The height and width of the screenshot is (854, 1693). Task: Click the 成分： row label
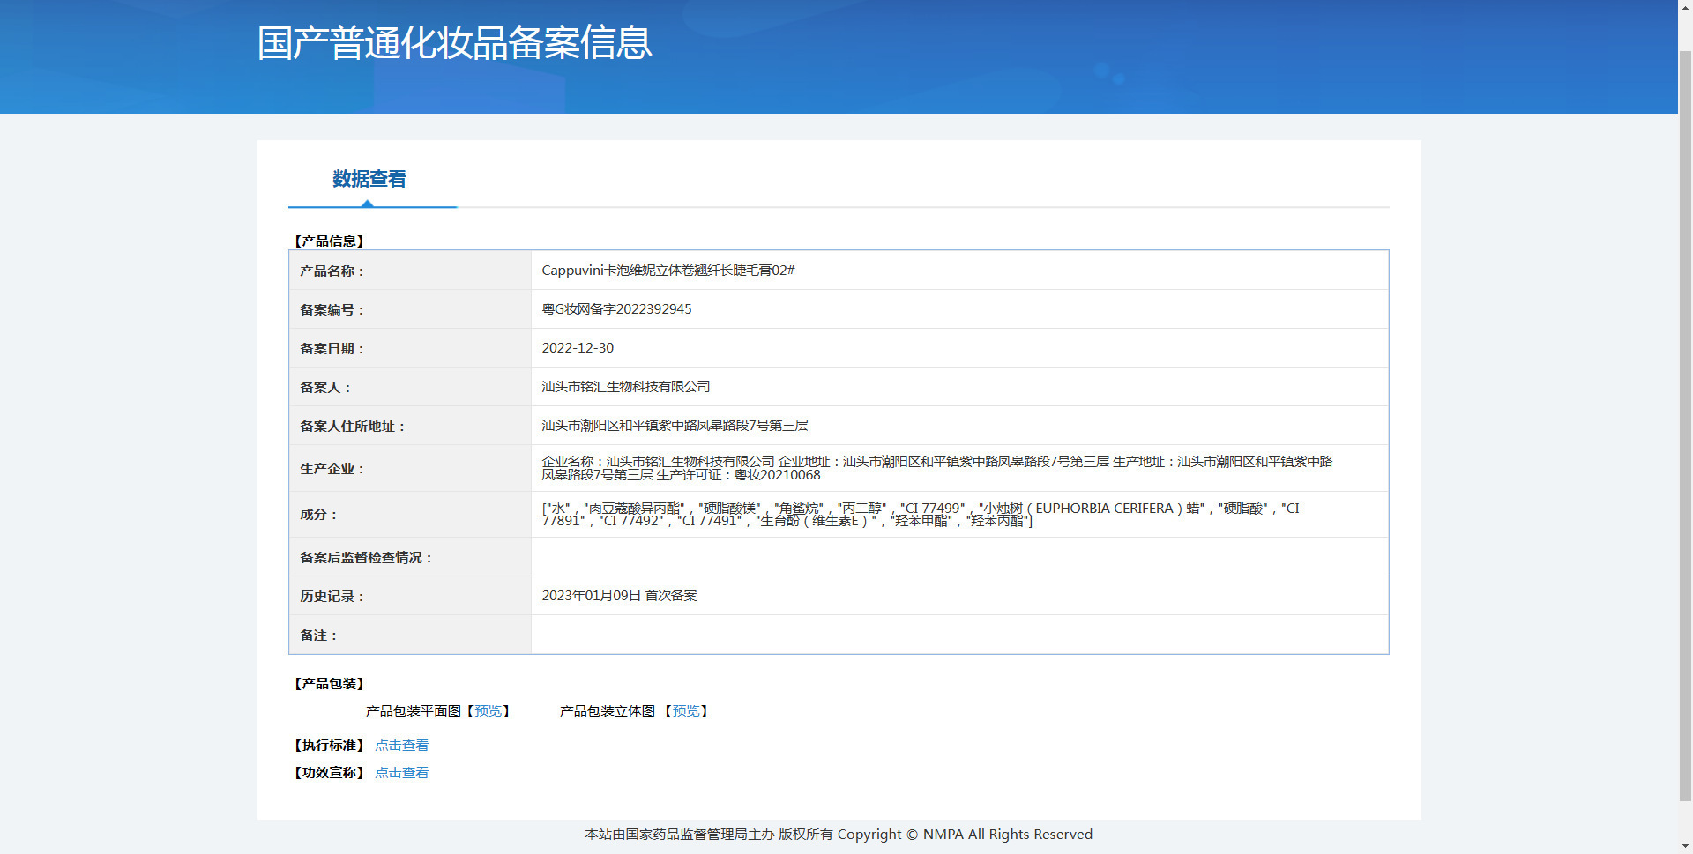click(318, 515)
